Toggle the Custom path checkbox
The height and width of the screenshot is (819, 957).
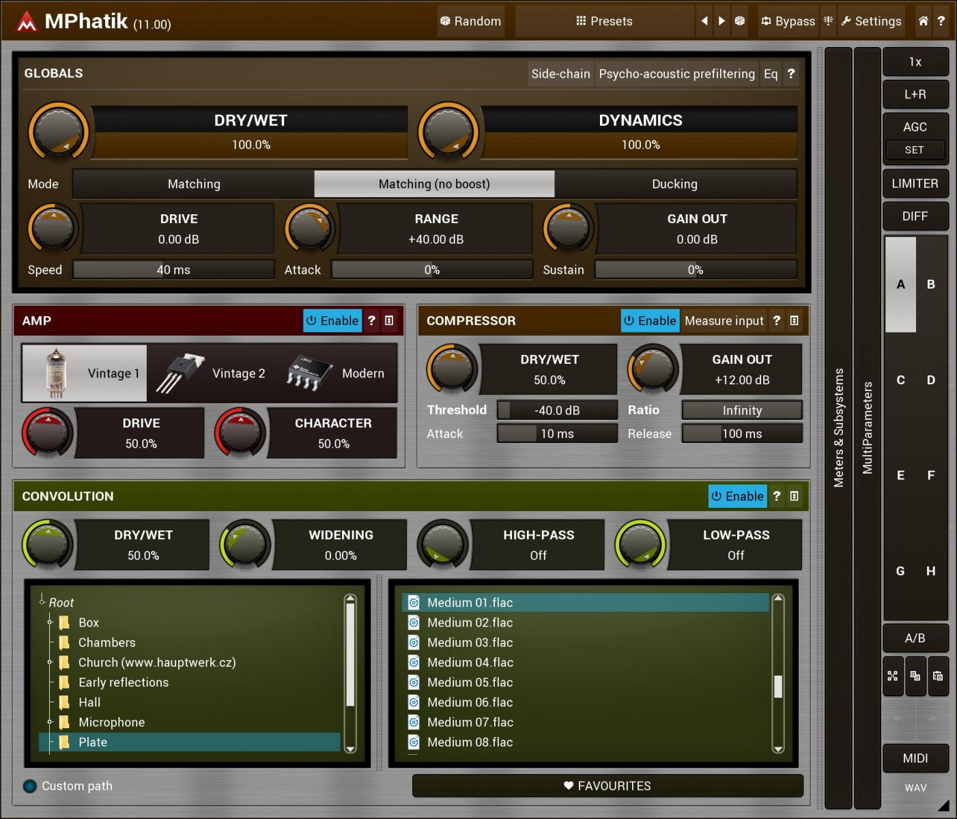[x=29, y=786]
